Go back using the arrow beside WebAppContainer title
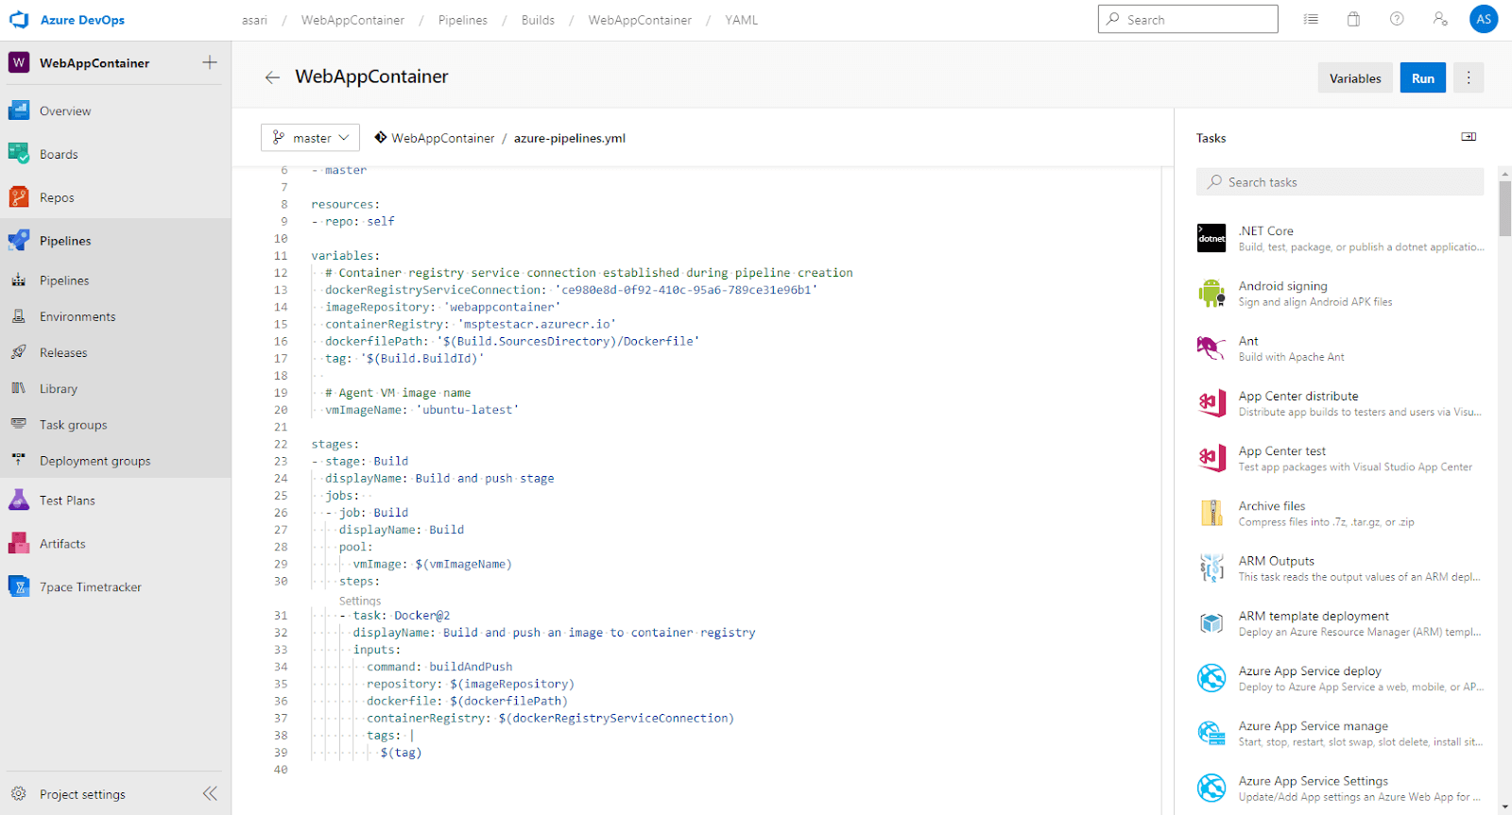The width and height of the screenshot is (1512, 815). coord(272,77)
